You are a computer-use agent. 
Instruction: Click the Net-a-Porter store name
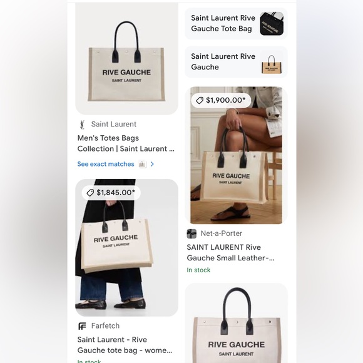point(222,233)
